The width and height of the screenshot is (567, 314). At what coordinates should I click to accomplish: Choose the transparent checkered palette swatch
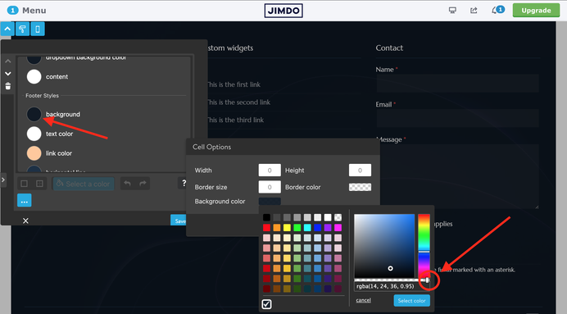pyautogui.click(x=338, y=217)
